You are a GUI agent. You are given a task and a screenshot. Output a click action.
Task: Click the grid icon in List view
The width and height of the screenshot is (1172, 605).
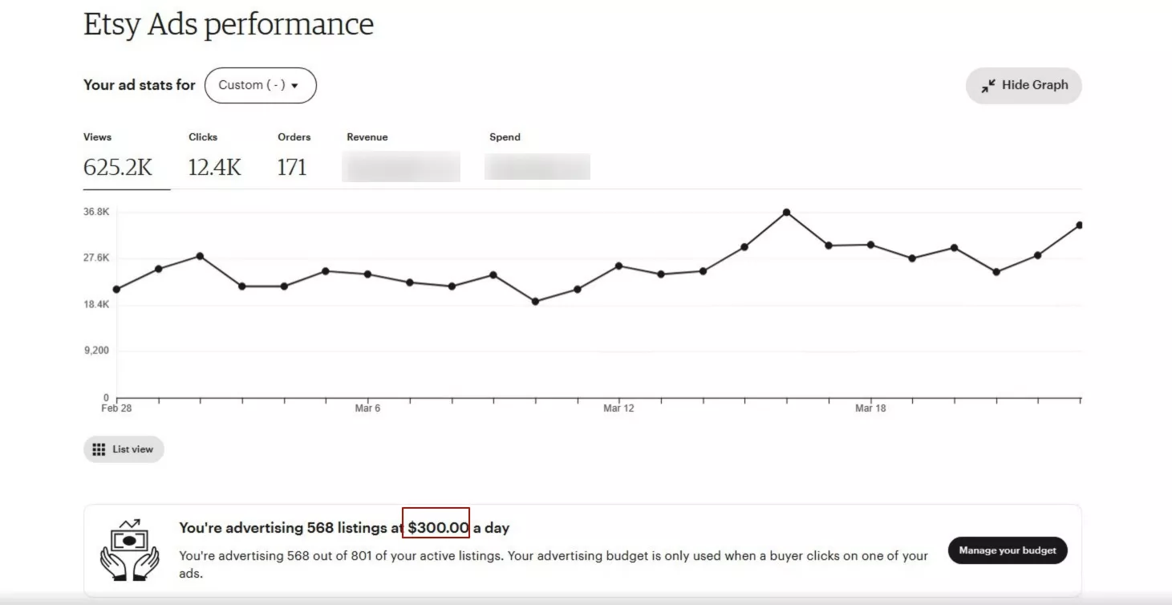coord(99,449)
